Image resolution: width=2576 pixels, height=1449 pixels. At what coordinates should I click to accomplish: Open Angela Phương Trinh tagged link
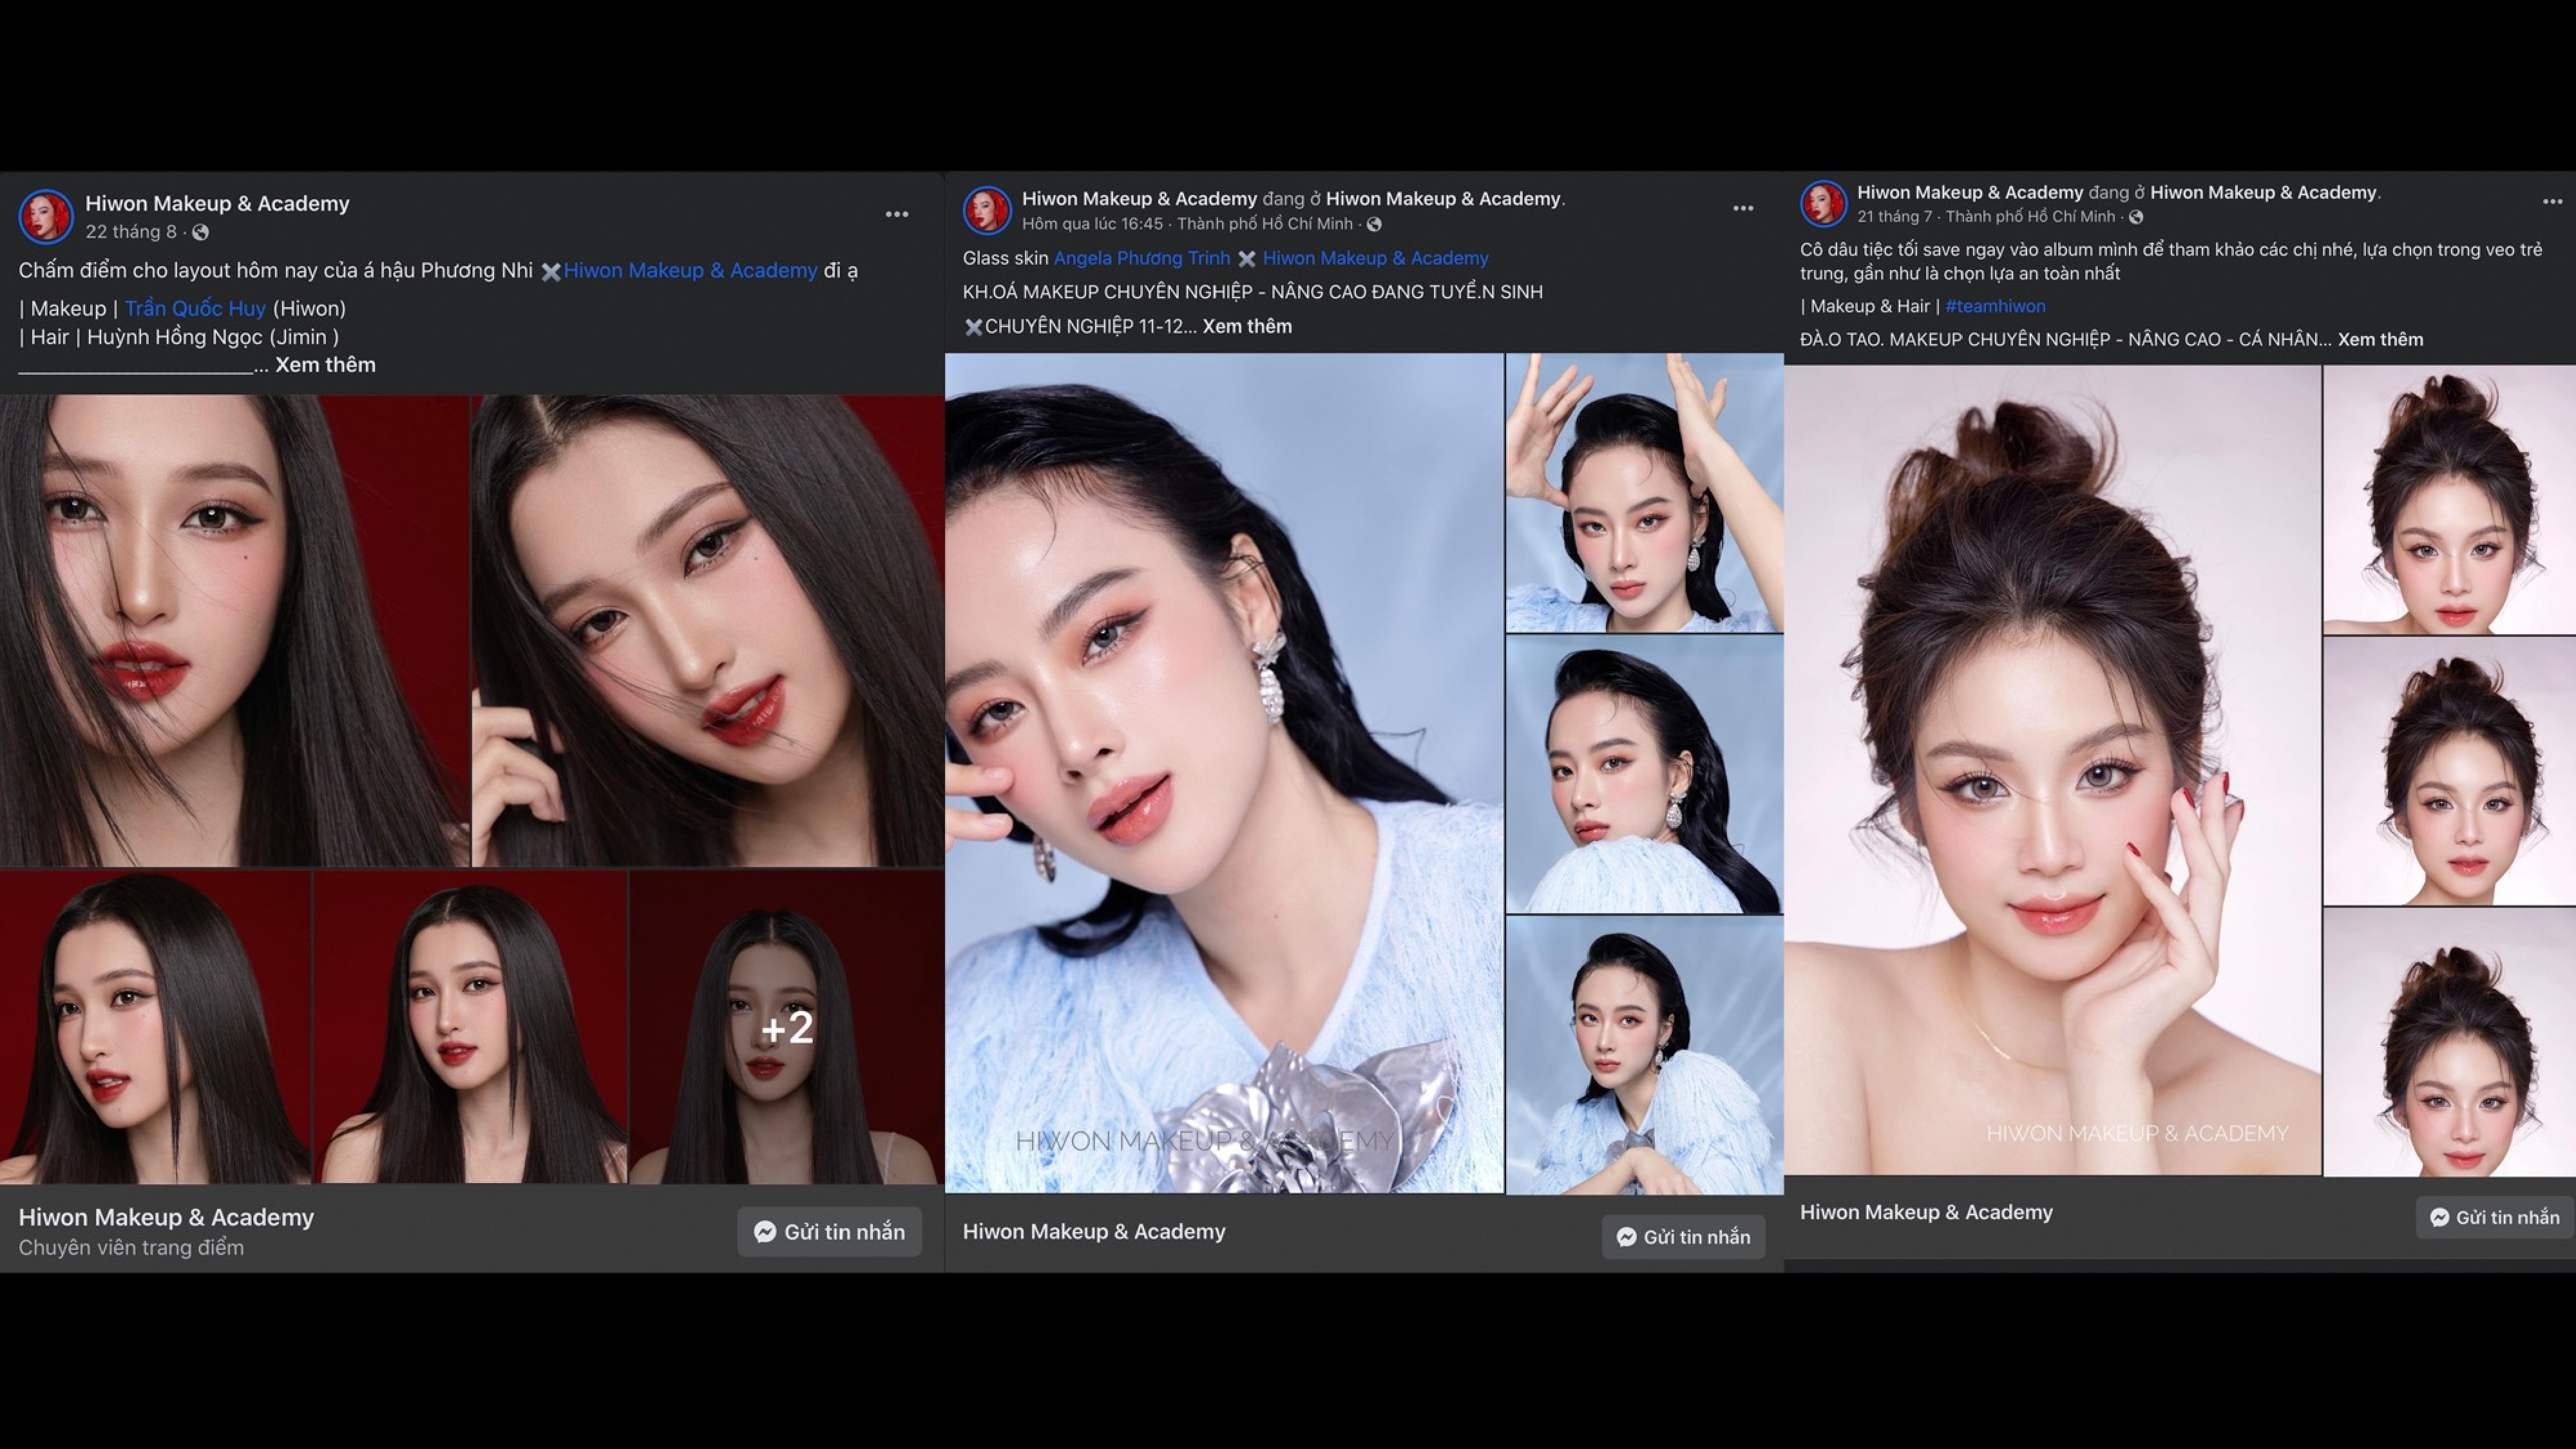click(x=1141, y=258)
